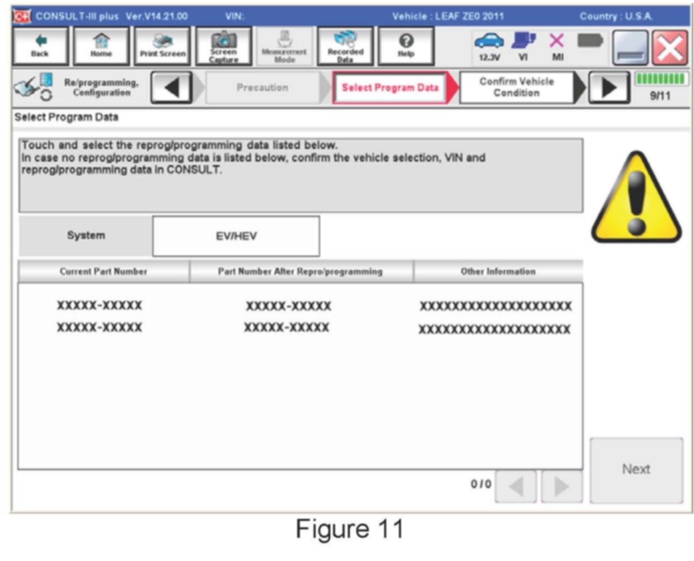Screen dimensions: 694x561
Task: Select the Precaution step tab
Action: coord(262,87)
